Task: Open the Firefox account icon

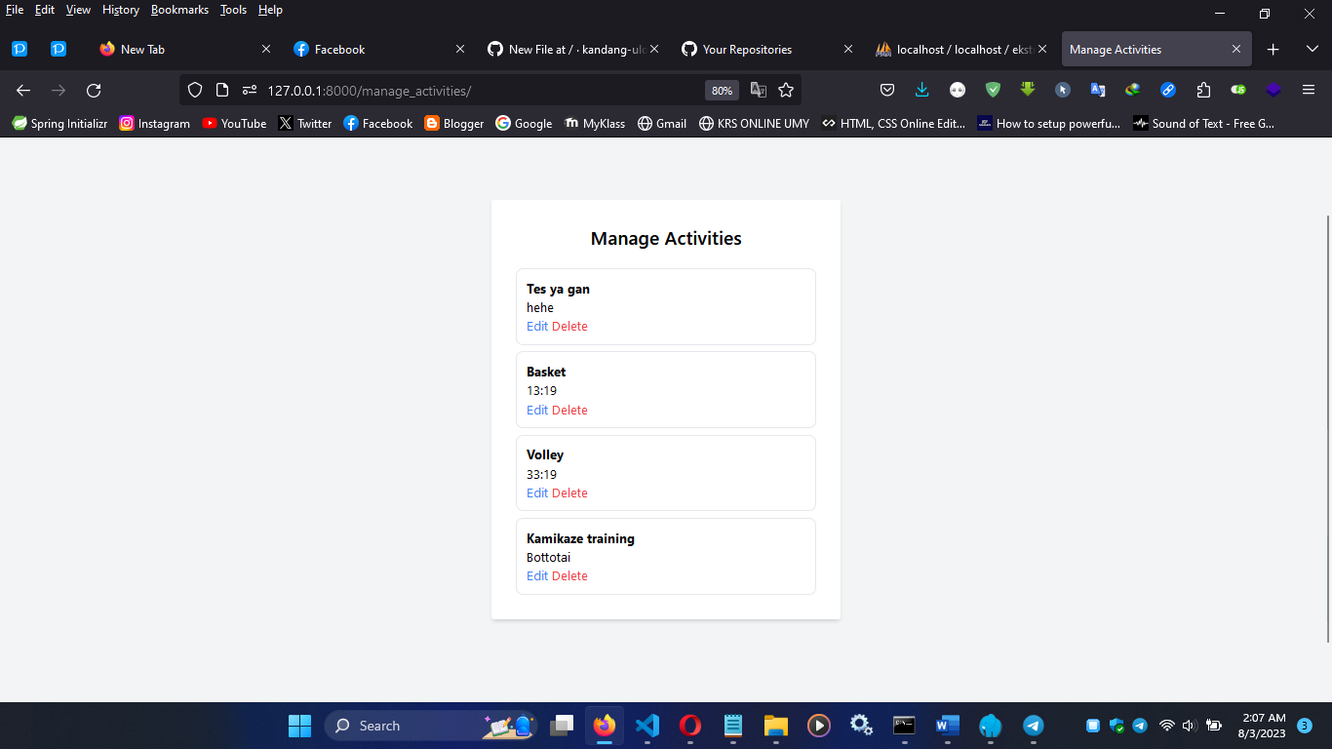Action: (x=957, y=90)
